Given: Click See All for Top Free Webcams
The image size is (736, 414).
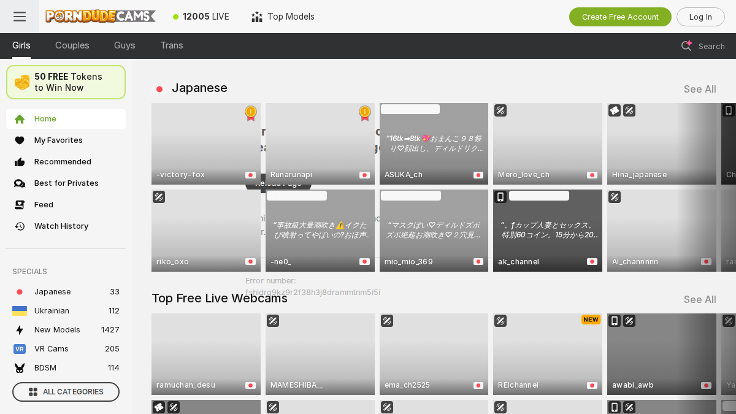Looking at the screenshot, I should tap(700, 299).
